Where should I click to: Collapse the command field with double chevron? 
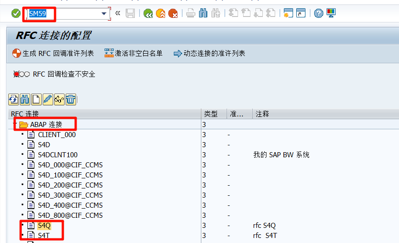coord(117,13)
